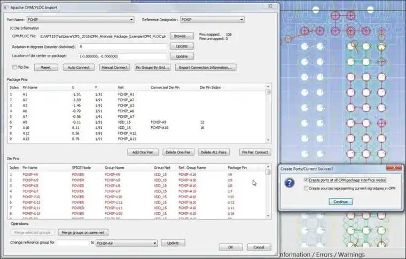Click the Pin Pair Connect button
Image resolution: width=406 pixels, height=259 pixels.
(255, 152)
